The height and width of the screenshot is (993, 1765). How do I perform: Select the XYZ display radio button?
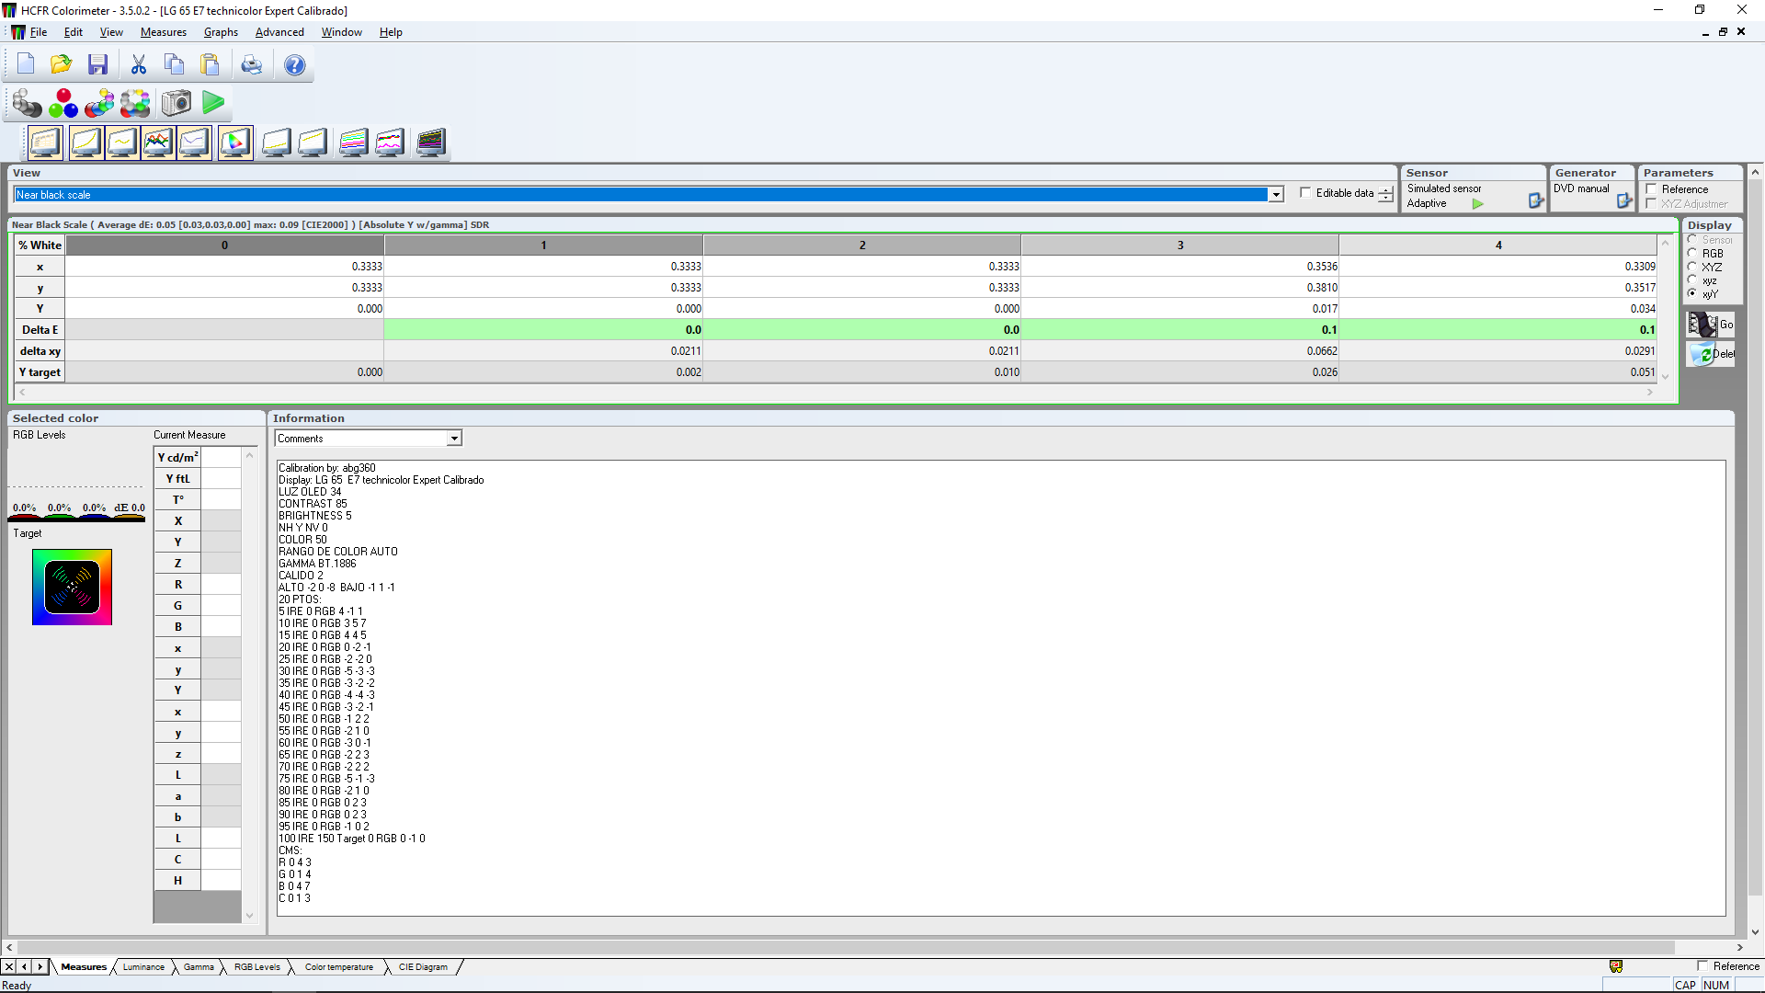[x=1692, y=267]
